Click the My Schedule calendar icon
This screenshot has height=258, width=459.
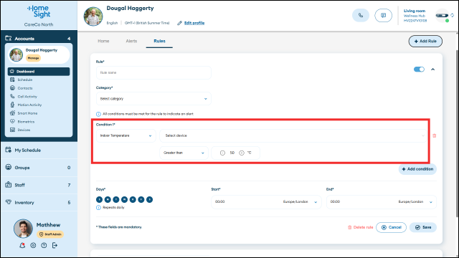pos(8,150)
